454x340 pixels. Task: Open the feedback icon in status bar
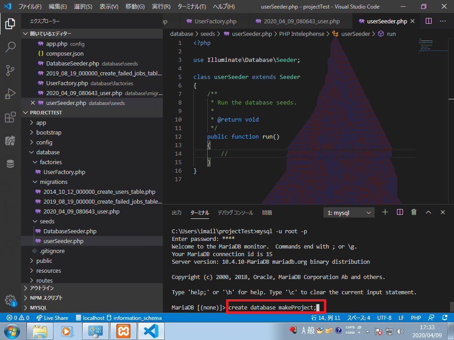(x=431, y=318)
